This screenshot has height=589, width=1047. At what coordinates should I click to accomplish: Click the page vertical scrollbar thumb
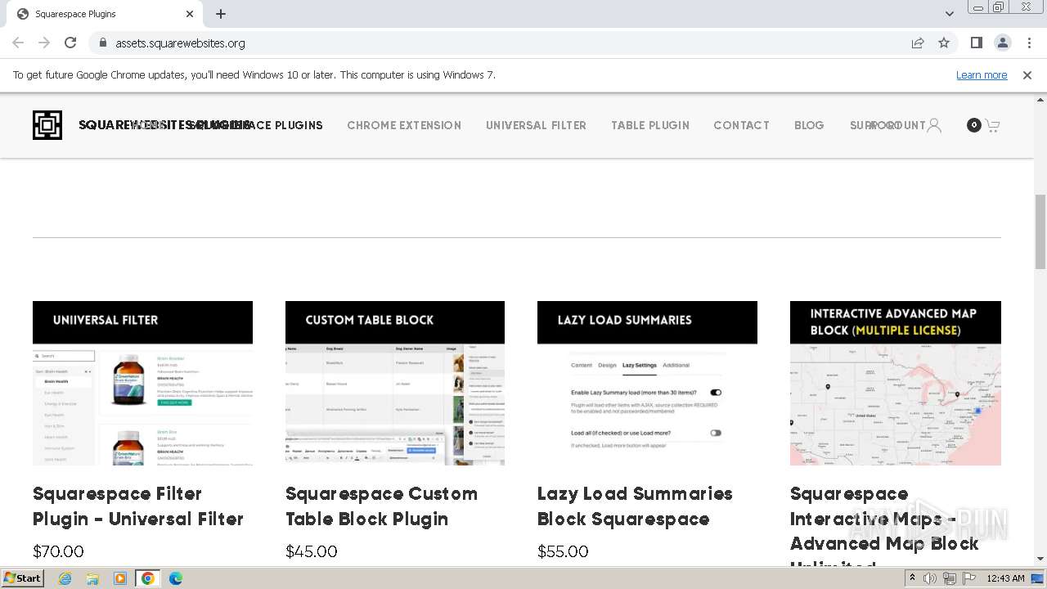pos(1040,232)
